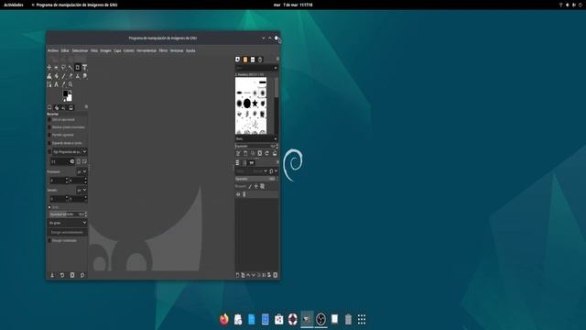The image size is (586, 330).
Task: Select the Move tool in the toolbox
Action: [49, 68]
